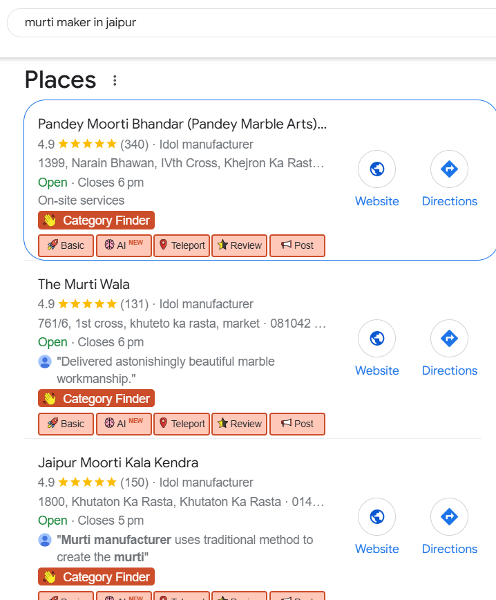Image resolution: width=496 pixels, height=600 pixels.
Task: Click Category Finder under Jaipur Moorti Kala Kendra
Action: (97, 577)
